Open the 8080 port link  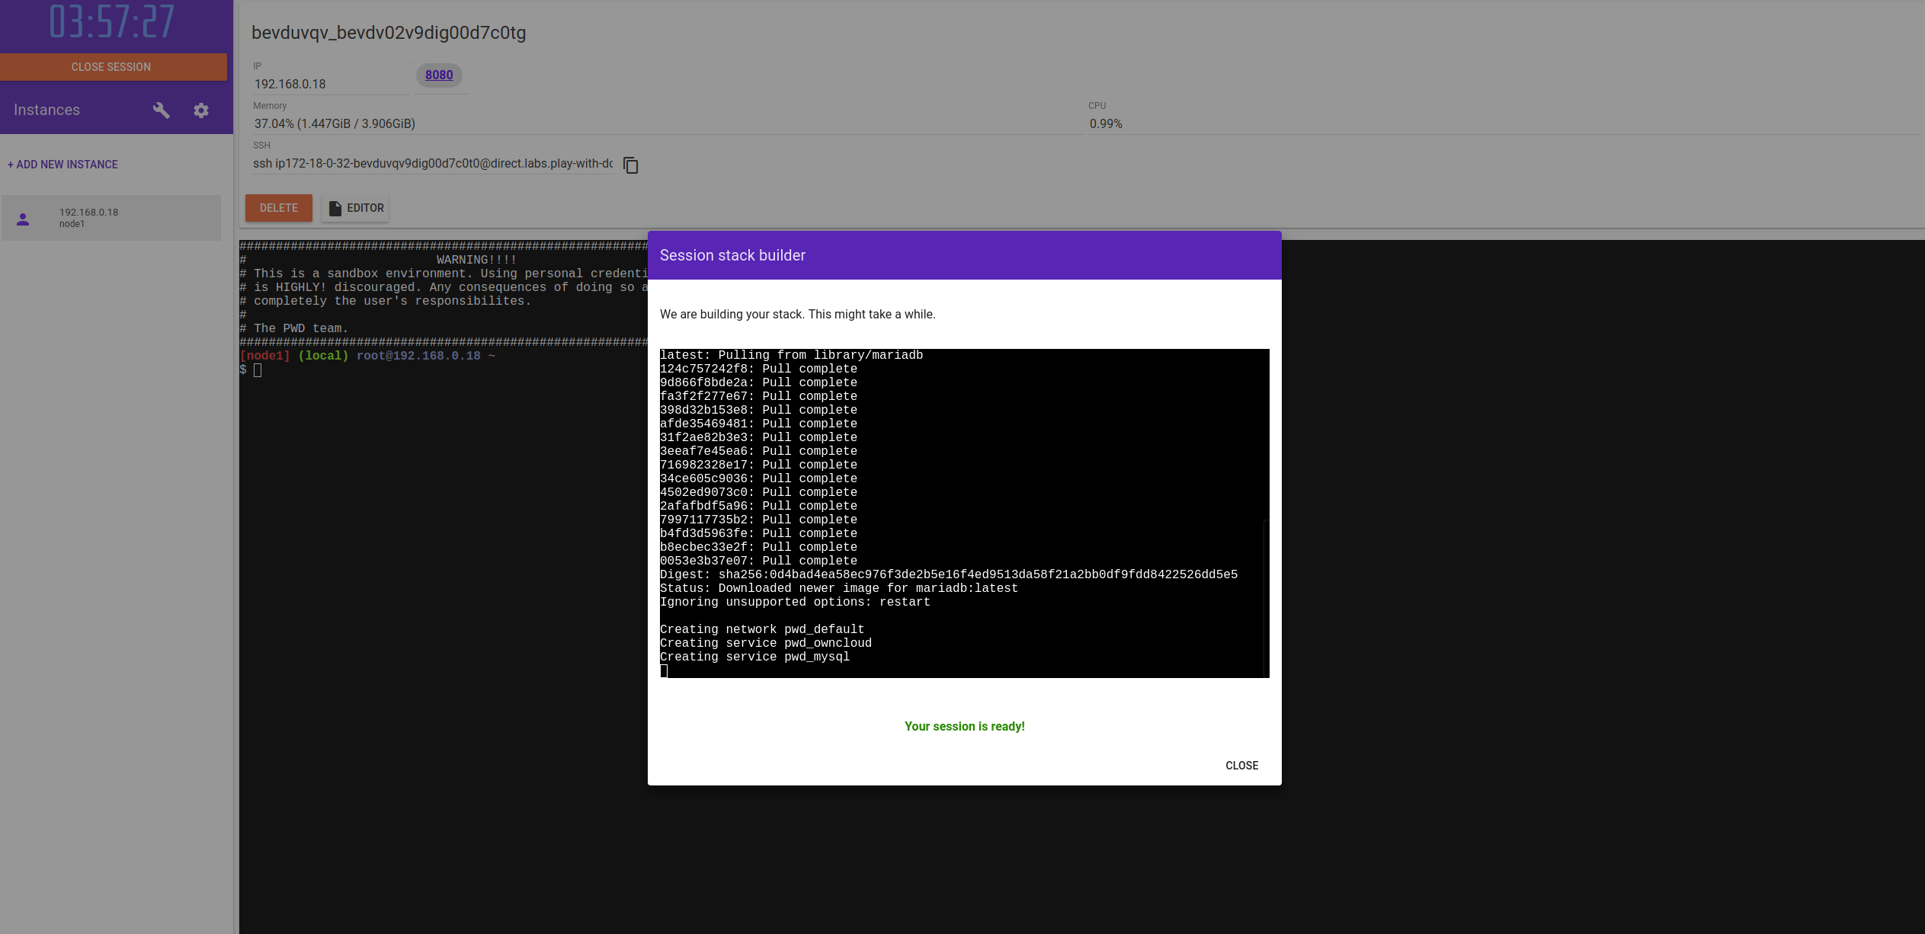pos(439,75)
